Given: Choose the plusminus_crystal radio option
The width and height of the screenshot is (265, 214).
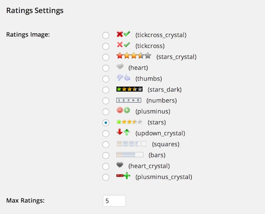Looking at the screenshot, I should (106, 177).
